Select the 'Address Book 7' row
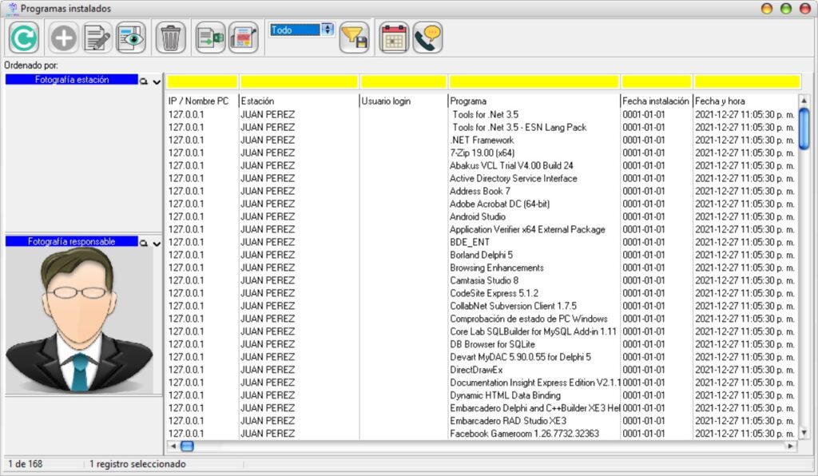The width and height of the screenshot is (818, 476). tap(482, 192)
